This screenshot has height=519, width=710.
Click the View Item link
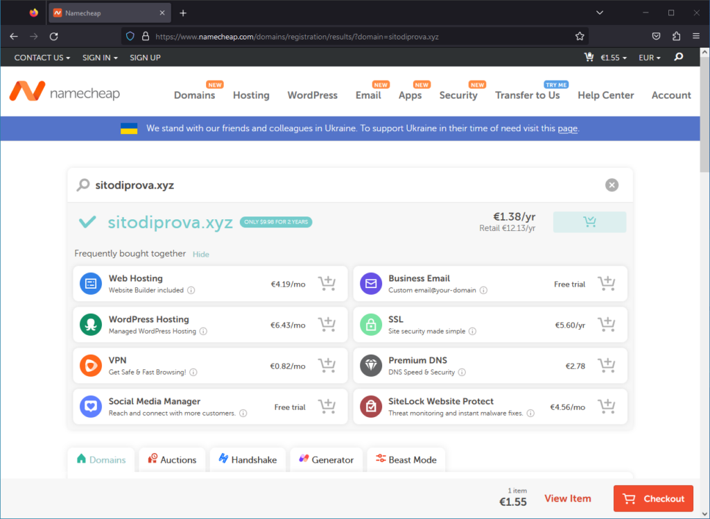pyautogui.click(x=567, y=499)
